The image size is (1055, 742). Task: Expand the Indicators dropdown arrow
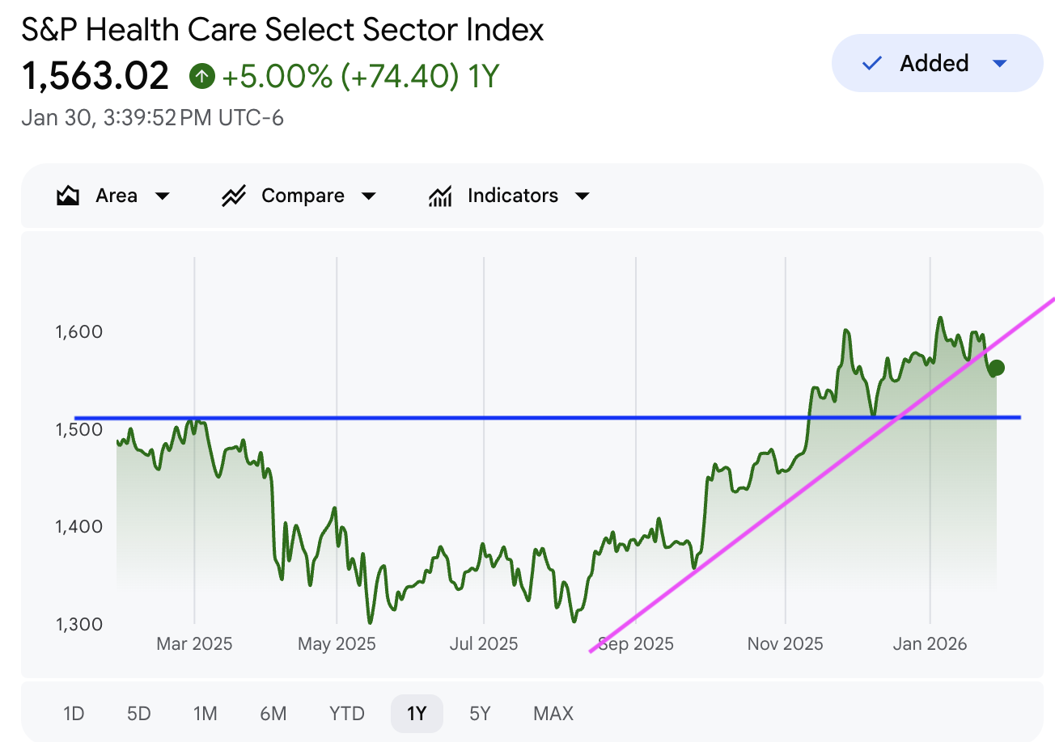(582, 196)
